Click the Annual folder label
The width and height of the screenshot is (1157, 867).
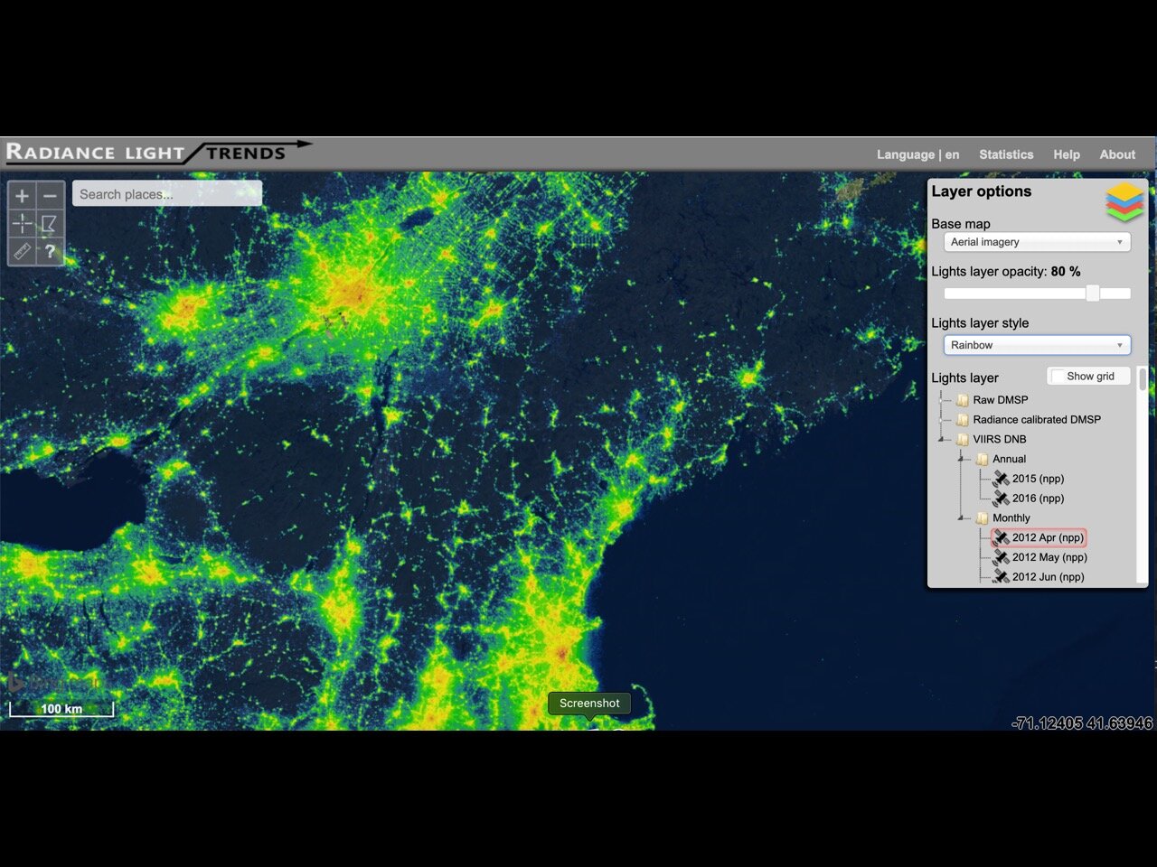pyautogui.click(x=1010, y=460)
